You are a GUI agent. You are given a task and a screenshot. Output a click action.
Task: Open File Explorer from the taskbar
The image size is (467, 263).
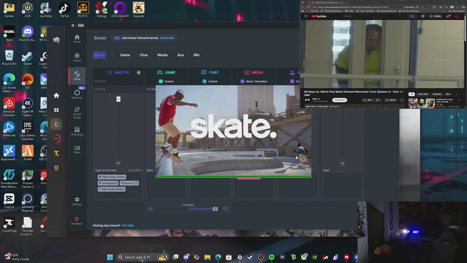207,257
